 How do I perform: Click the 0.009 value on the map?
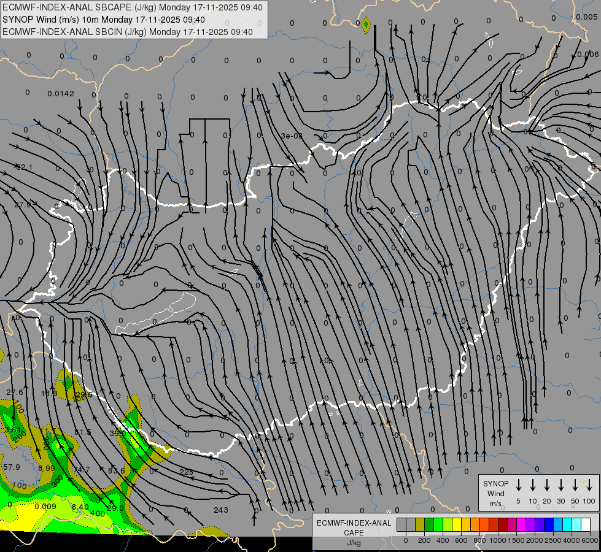tap(45, 507)
